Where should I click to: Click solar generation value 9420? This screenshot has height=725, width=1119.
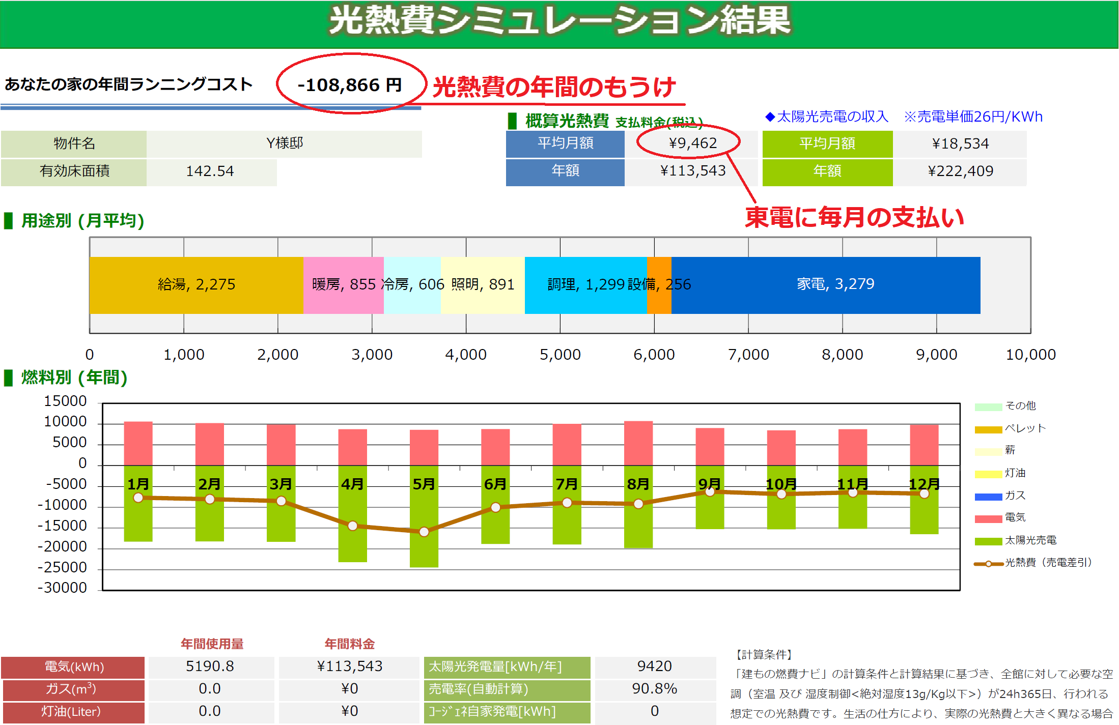click(x=655, y=666)
